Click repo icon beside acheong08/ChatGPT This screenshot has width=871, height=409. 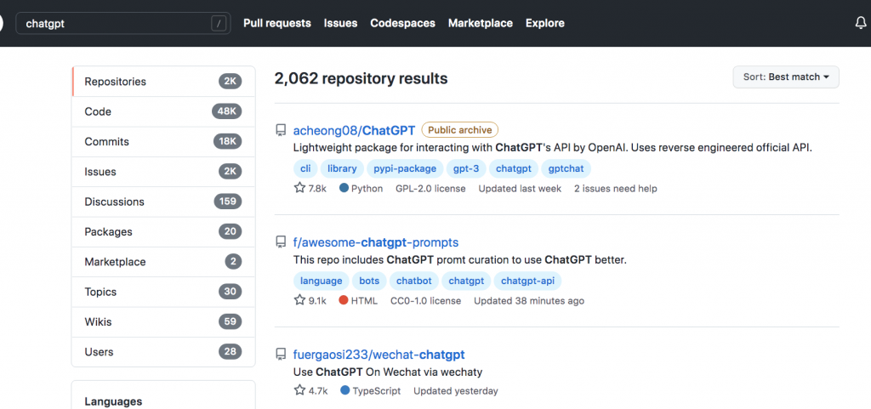[x=281, y=130]
